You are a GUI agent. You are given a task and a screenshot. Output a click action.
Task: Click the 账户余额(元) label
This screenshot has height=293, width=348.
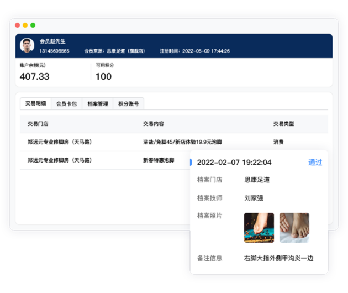tap(33, 65)
